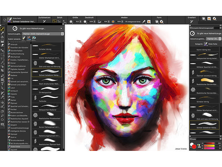
Task: Pick the Eyedropper (Dropper) tool
Action: coord(2,33)
